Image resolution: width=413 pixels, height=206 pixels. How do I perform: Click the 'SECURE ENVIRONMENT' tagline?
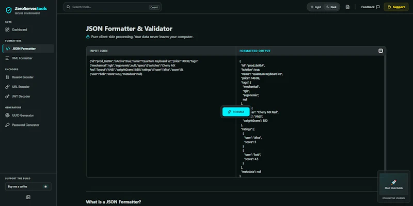27,13
